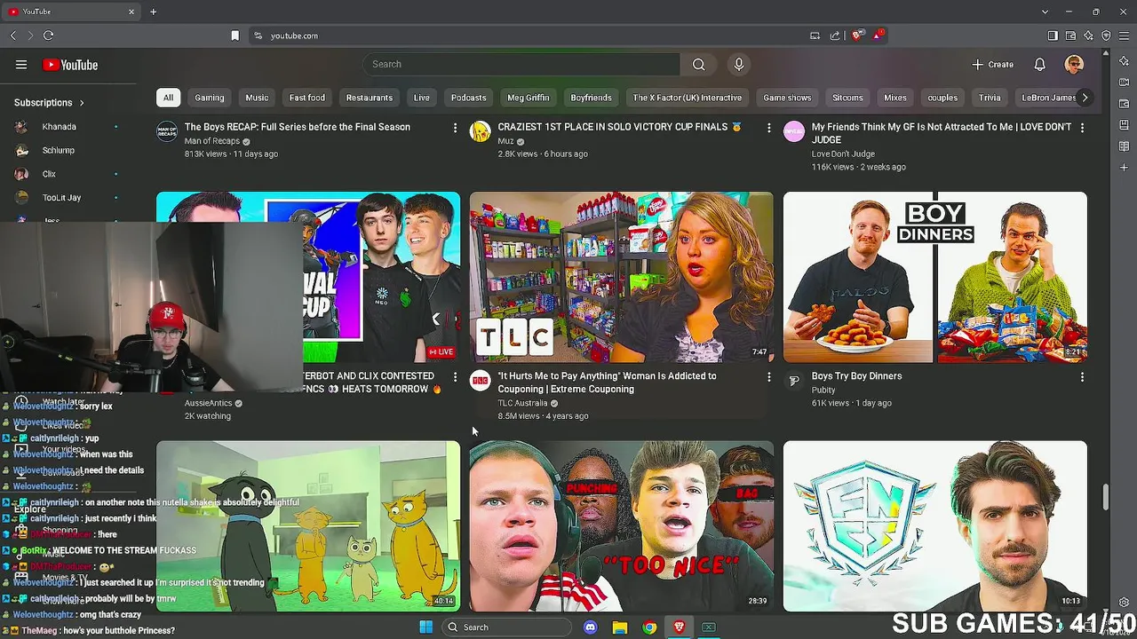Open options for Boys Try Boy Dinners
Image resolution: width=1137 pixels, height=639 pixels.
[x=1082, y=377]
